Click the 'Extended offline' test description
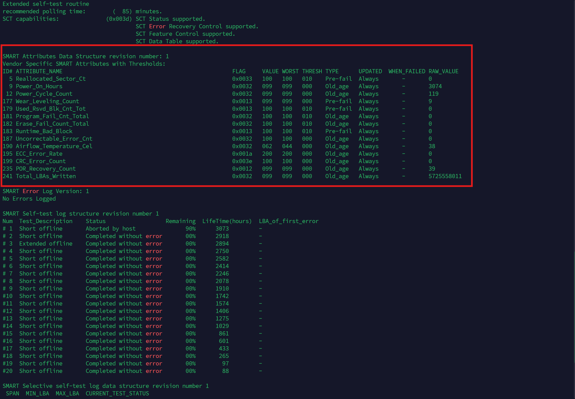 pos(46,244)
